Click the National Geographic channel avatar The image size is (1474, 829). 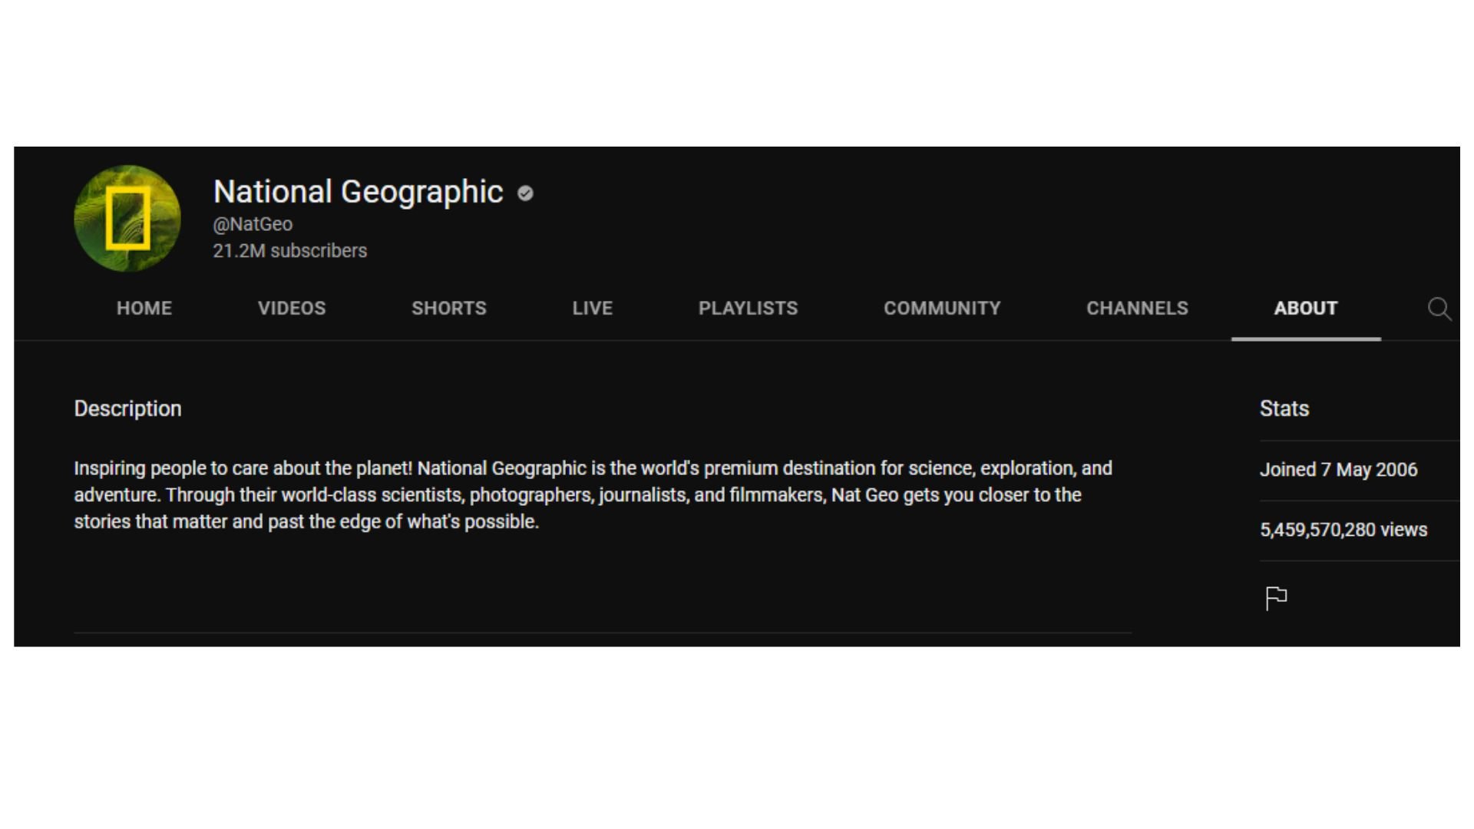click(x=127, y=219)
